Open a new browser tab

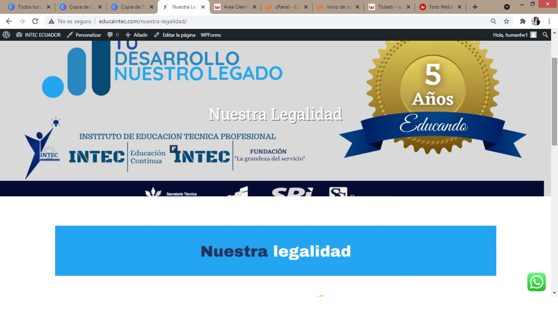click(x=475, y=7)
